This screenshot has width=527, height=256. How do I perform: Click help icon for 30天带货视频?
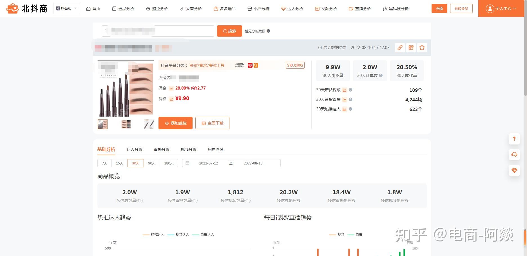pyautogui.click(x=350, y=90)
